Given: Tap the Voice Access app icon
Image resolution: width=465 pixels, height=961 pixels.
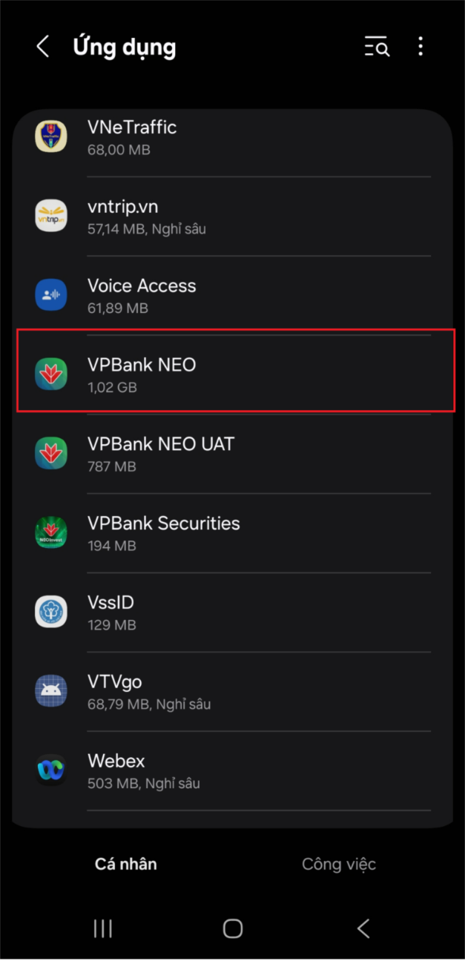Looking at the screenshot, I should pyautogui.click(x=51, y=296).
